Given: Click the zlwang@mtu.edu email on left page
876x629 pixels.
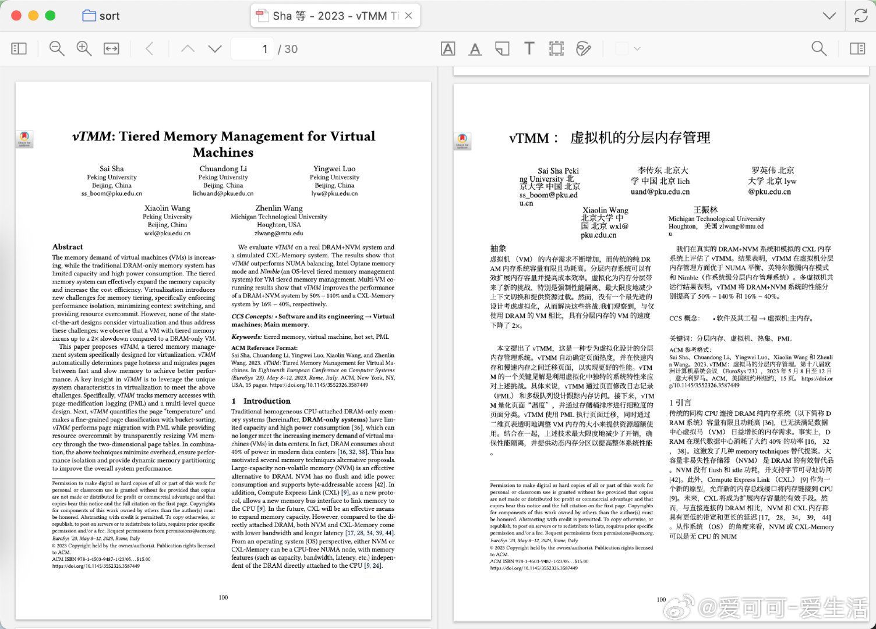Looking at the screenshot, I should coord(279,233).
